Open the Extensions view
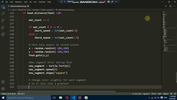Viewport: 177px width, 100px height. tap(3, 34)
